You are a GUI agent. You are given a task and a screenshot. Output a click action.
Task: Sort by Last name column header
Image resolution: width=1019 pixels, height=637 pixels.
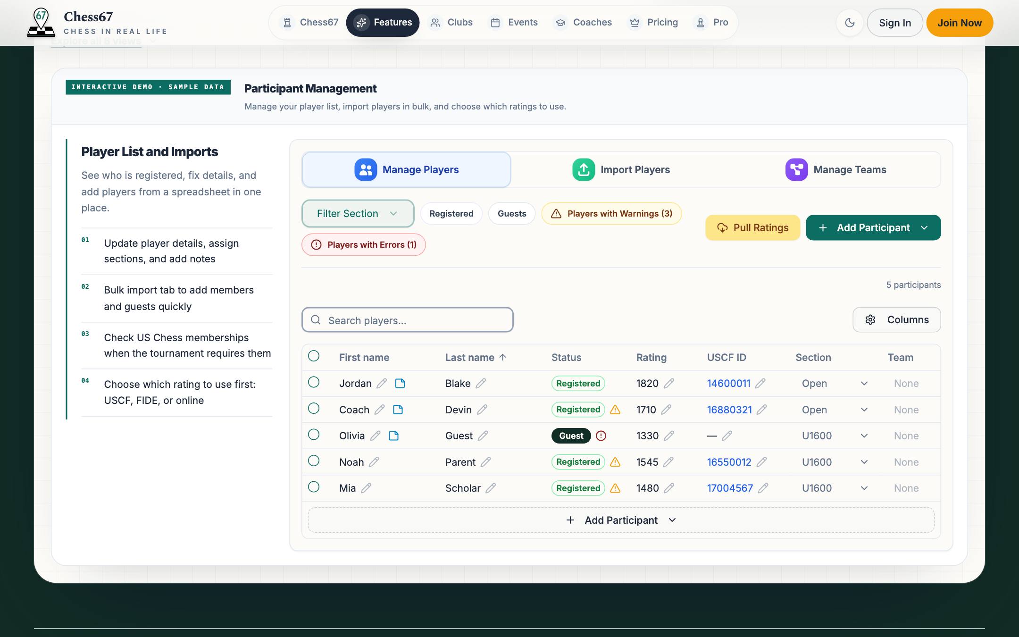[x=476, y=358]
